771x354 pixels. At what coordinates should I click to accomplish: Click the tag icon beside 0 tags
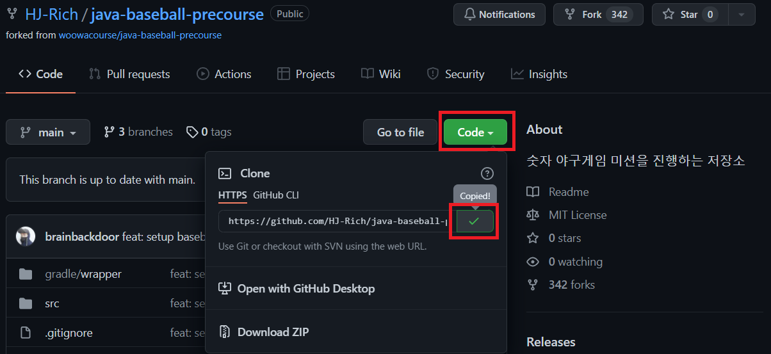click(x=192, y=132)
